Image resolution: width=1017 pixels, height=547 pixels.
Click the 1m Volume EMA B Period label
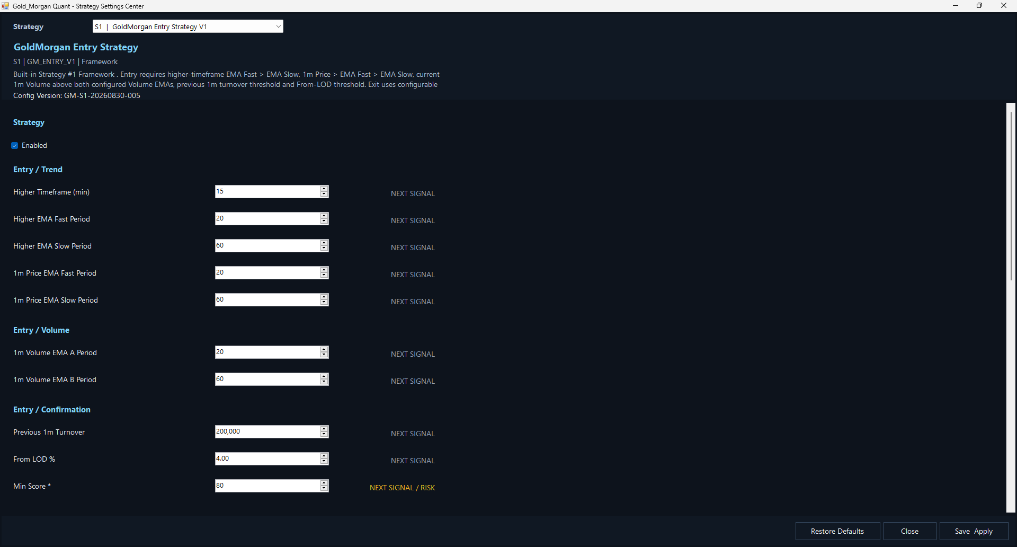[x=55, y=380]
